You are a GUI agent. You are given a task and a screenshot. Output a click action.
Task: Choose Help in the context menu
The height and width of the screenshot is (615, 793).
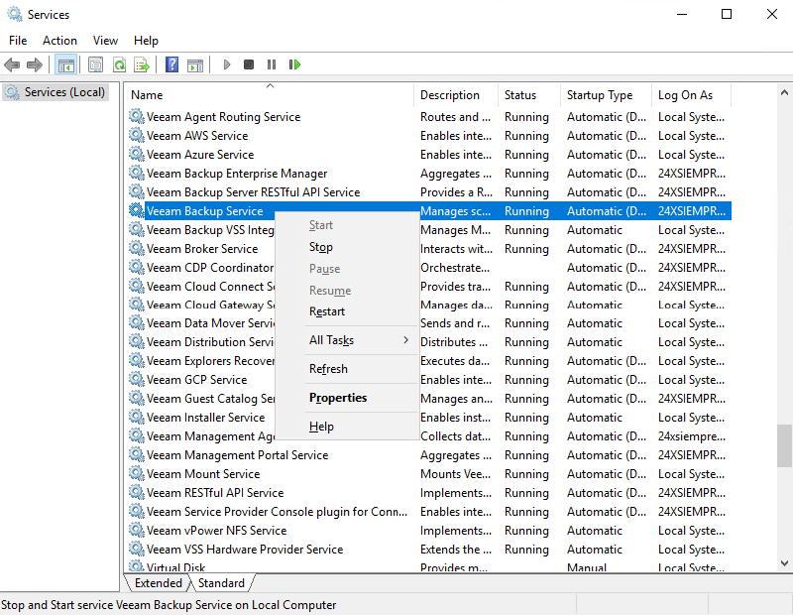tap(347, 427)
